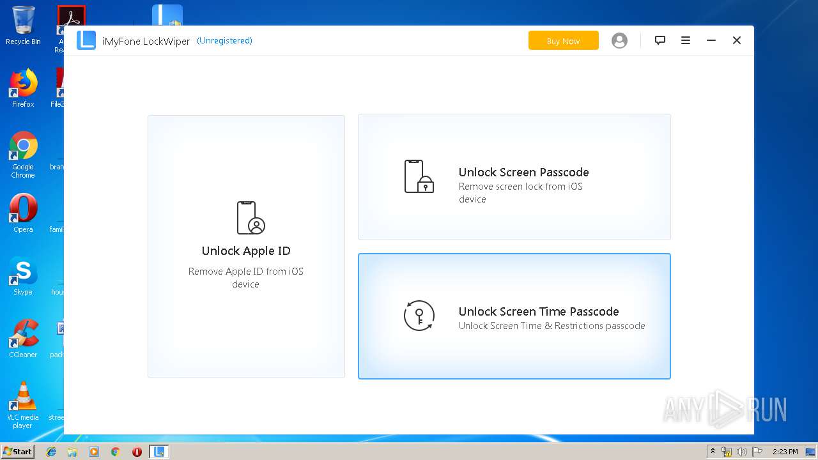Viewport: 818px width, 460px height.
Task: Click the Action Center flag icon
Action: coord(757,452)
